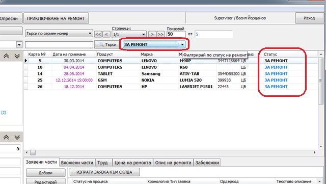The height and width of the screenshot is (184, 326).
Task: Switch to Цена на ремонта tab
Action: [132, 163]
